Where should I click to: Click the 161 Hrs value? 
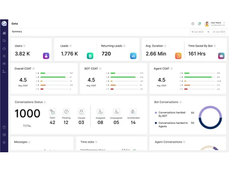click(x=197, y=54)
